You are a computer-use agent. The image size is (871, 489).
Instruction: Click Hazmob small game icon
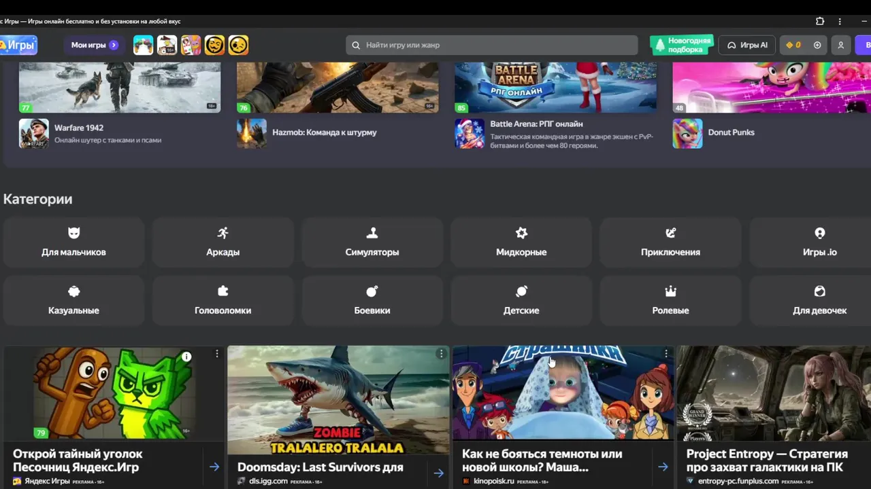(x=252, y=133)
